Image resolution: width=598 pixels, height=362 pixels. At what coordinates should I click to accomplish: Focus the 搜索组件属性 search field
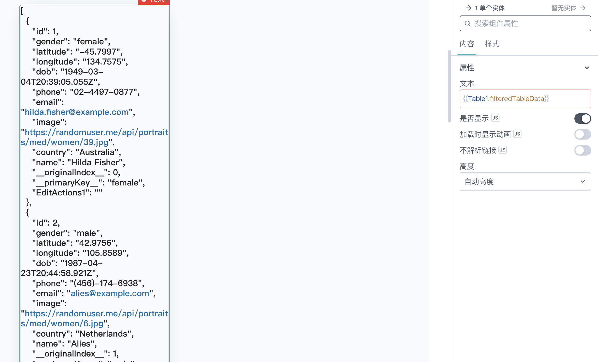(525, 24)
